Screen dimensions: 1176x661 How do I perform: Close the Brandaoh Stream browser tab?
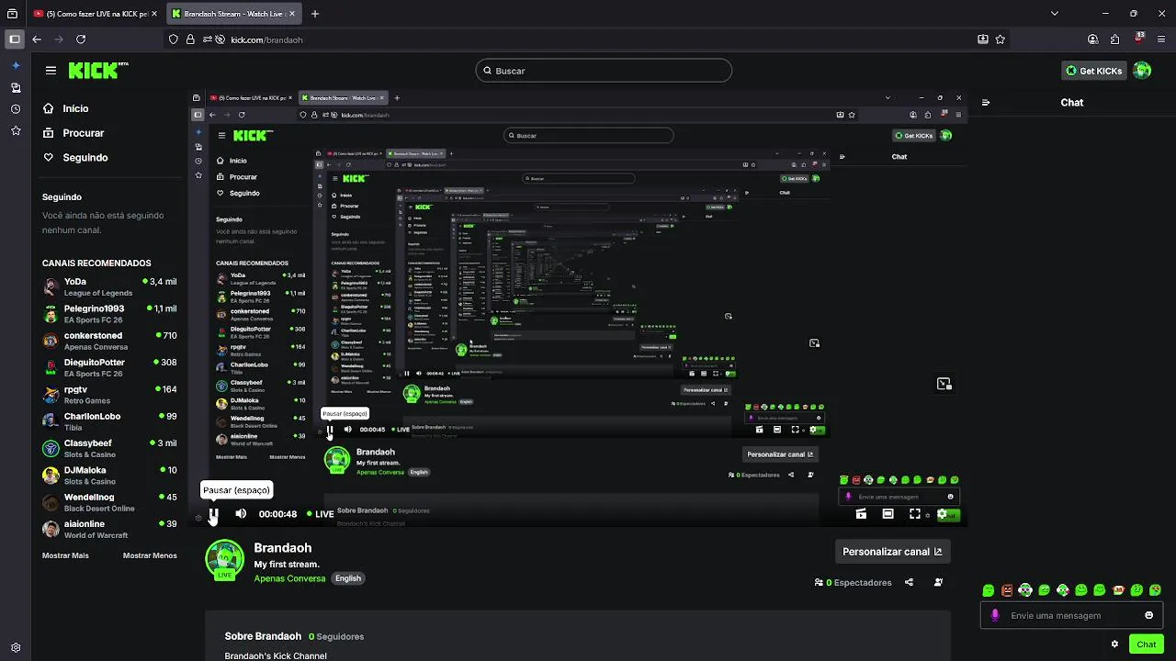(x=292, y=14)
